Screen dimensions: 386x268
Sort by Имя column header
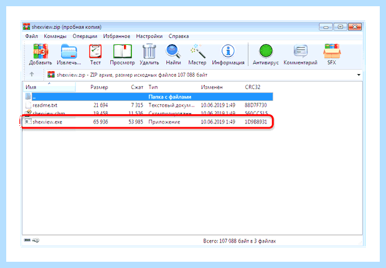[49, 87]
